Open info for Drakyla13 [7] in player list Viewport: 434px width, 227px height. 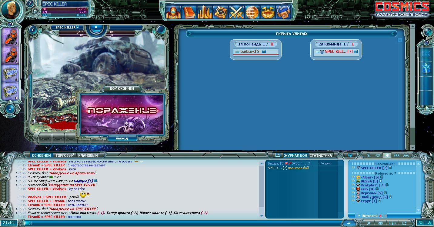point(387,185)
